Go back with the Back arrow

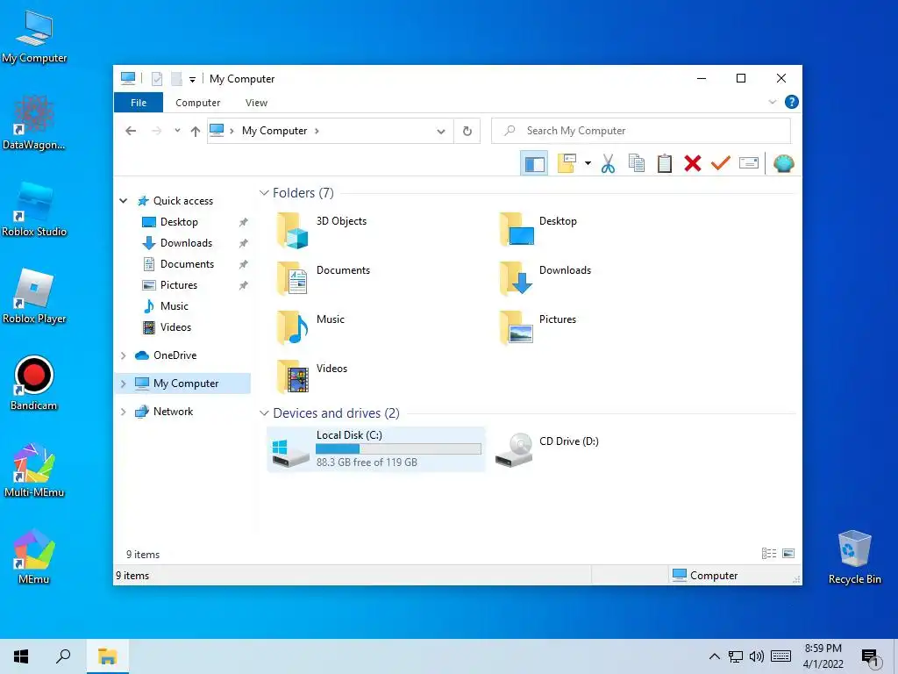tap(131, 131)
